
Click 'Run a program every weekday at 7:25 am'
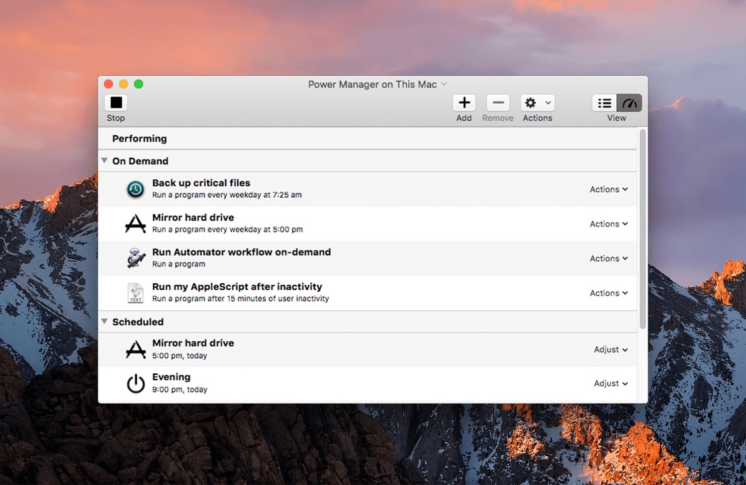tap(227, 195)
